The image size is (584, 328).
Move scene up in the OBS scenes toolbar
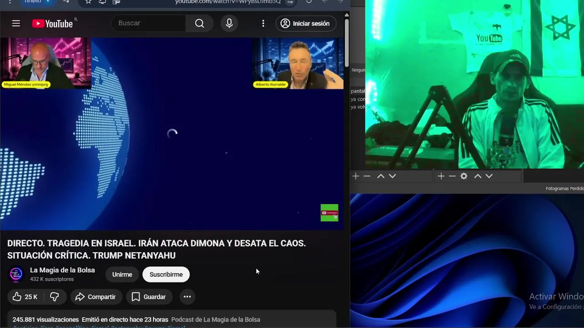click(381, 176)
